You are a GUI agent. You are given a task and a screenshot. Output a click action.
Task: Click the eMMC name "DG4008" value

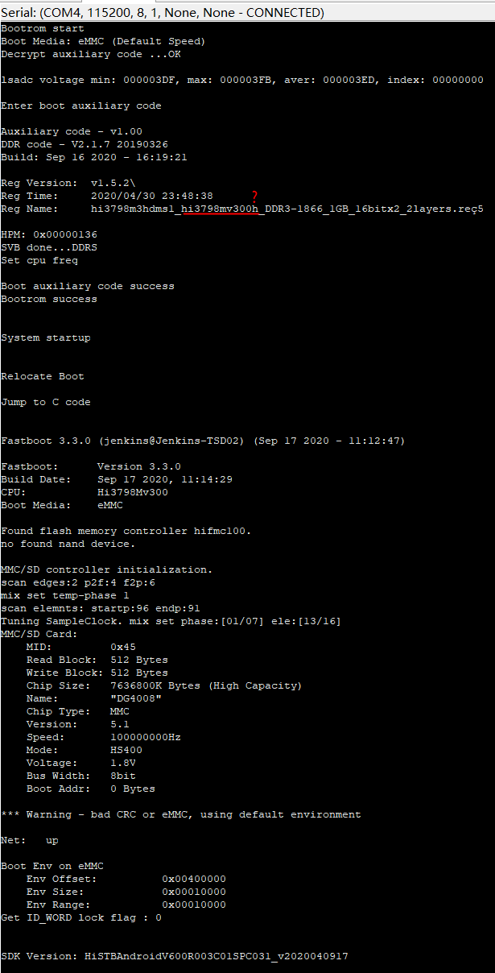(136, 698)
